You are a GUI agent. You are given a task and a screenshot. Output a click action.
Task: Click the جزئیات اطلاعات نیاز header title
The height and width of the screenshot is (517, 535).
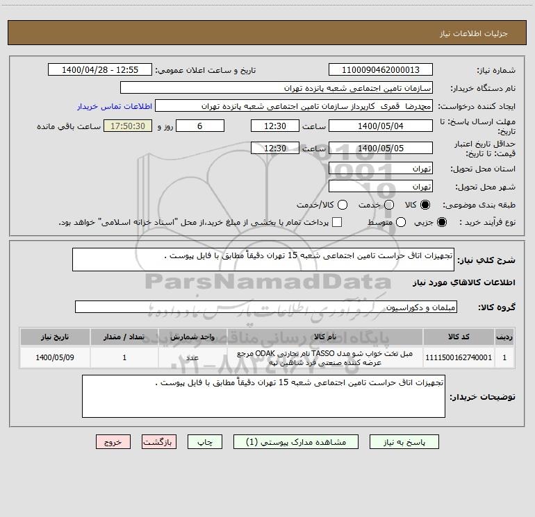click(x=474, y=33)
